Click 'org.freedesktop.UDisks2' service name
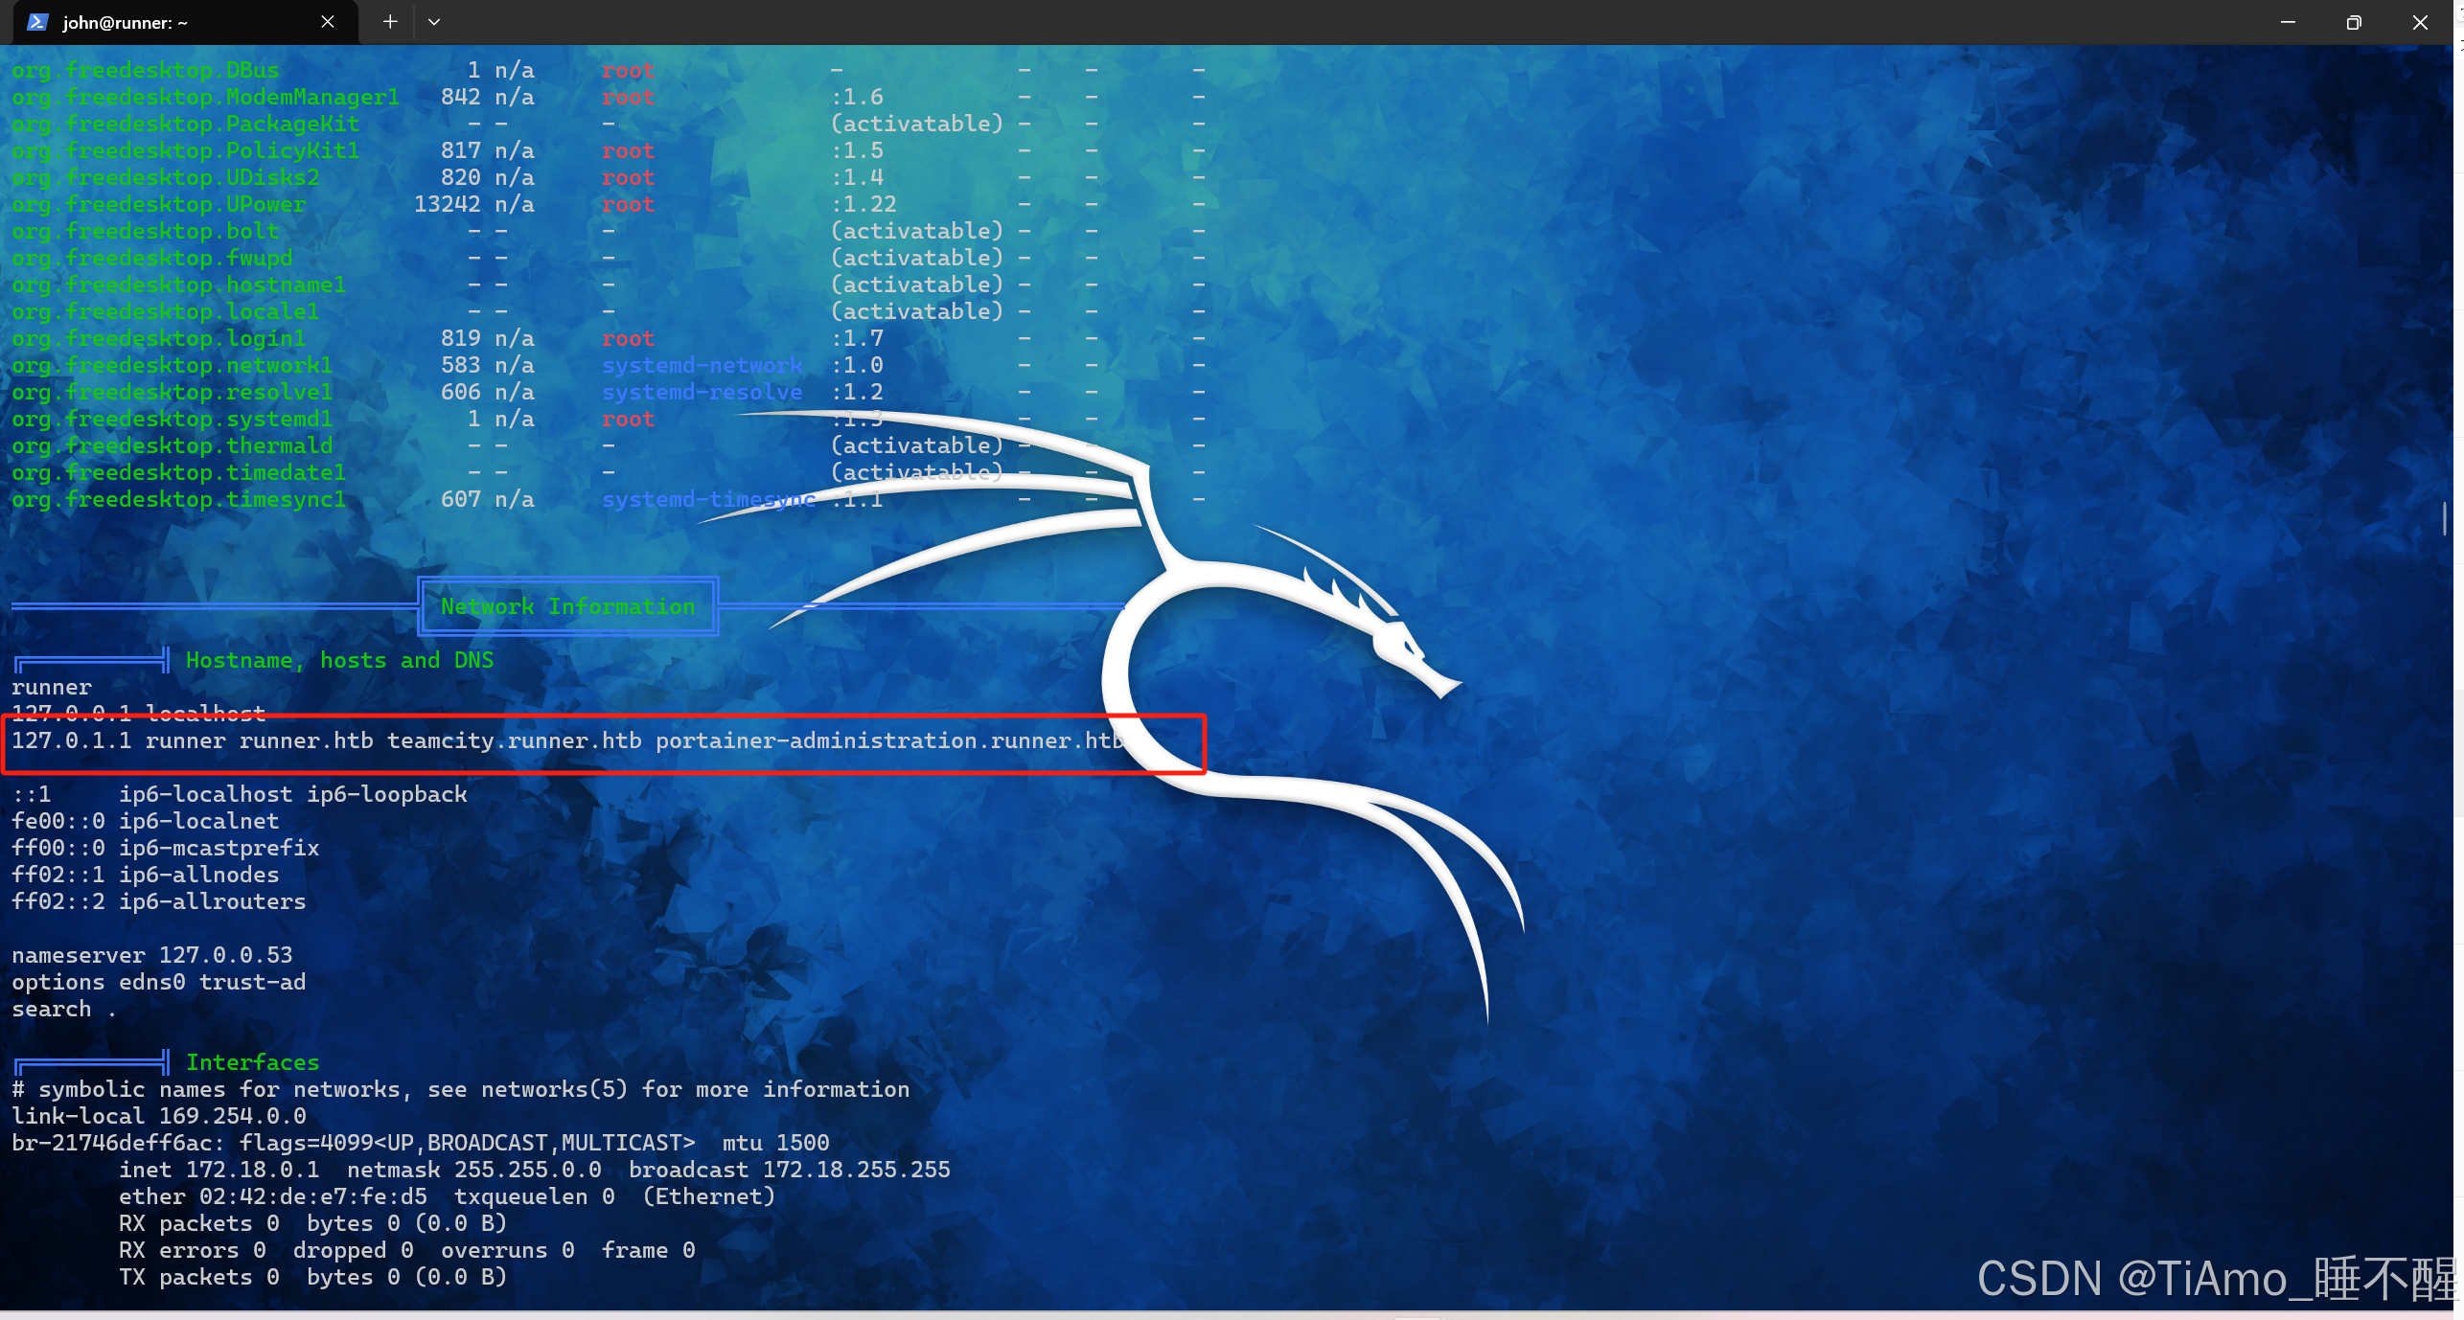The image size is (2464, 1320). coord(166,177)
